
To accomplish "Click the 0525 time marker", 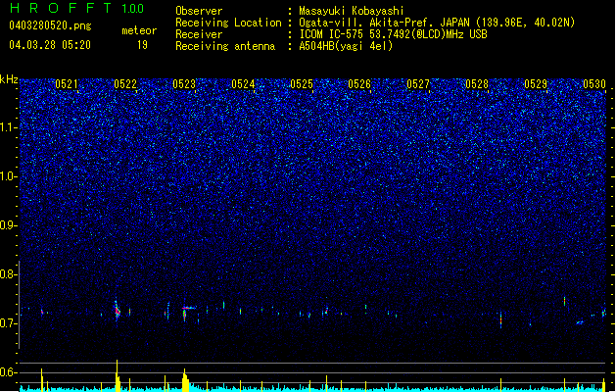I will [x=302, y=83].
